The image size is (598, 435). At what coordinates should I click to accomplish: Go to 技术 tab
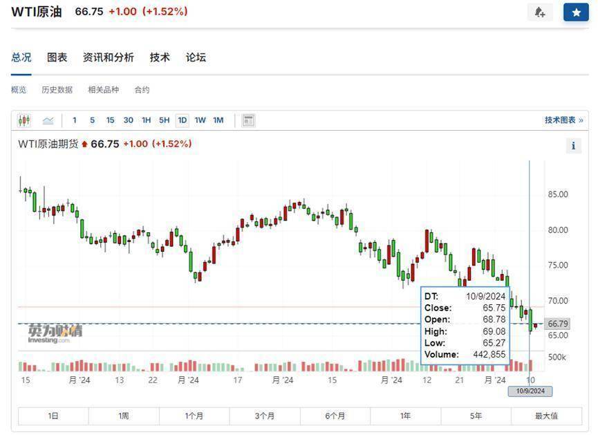[160, 57]
